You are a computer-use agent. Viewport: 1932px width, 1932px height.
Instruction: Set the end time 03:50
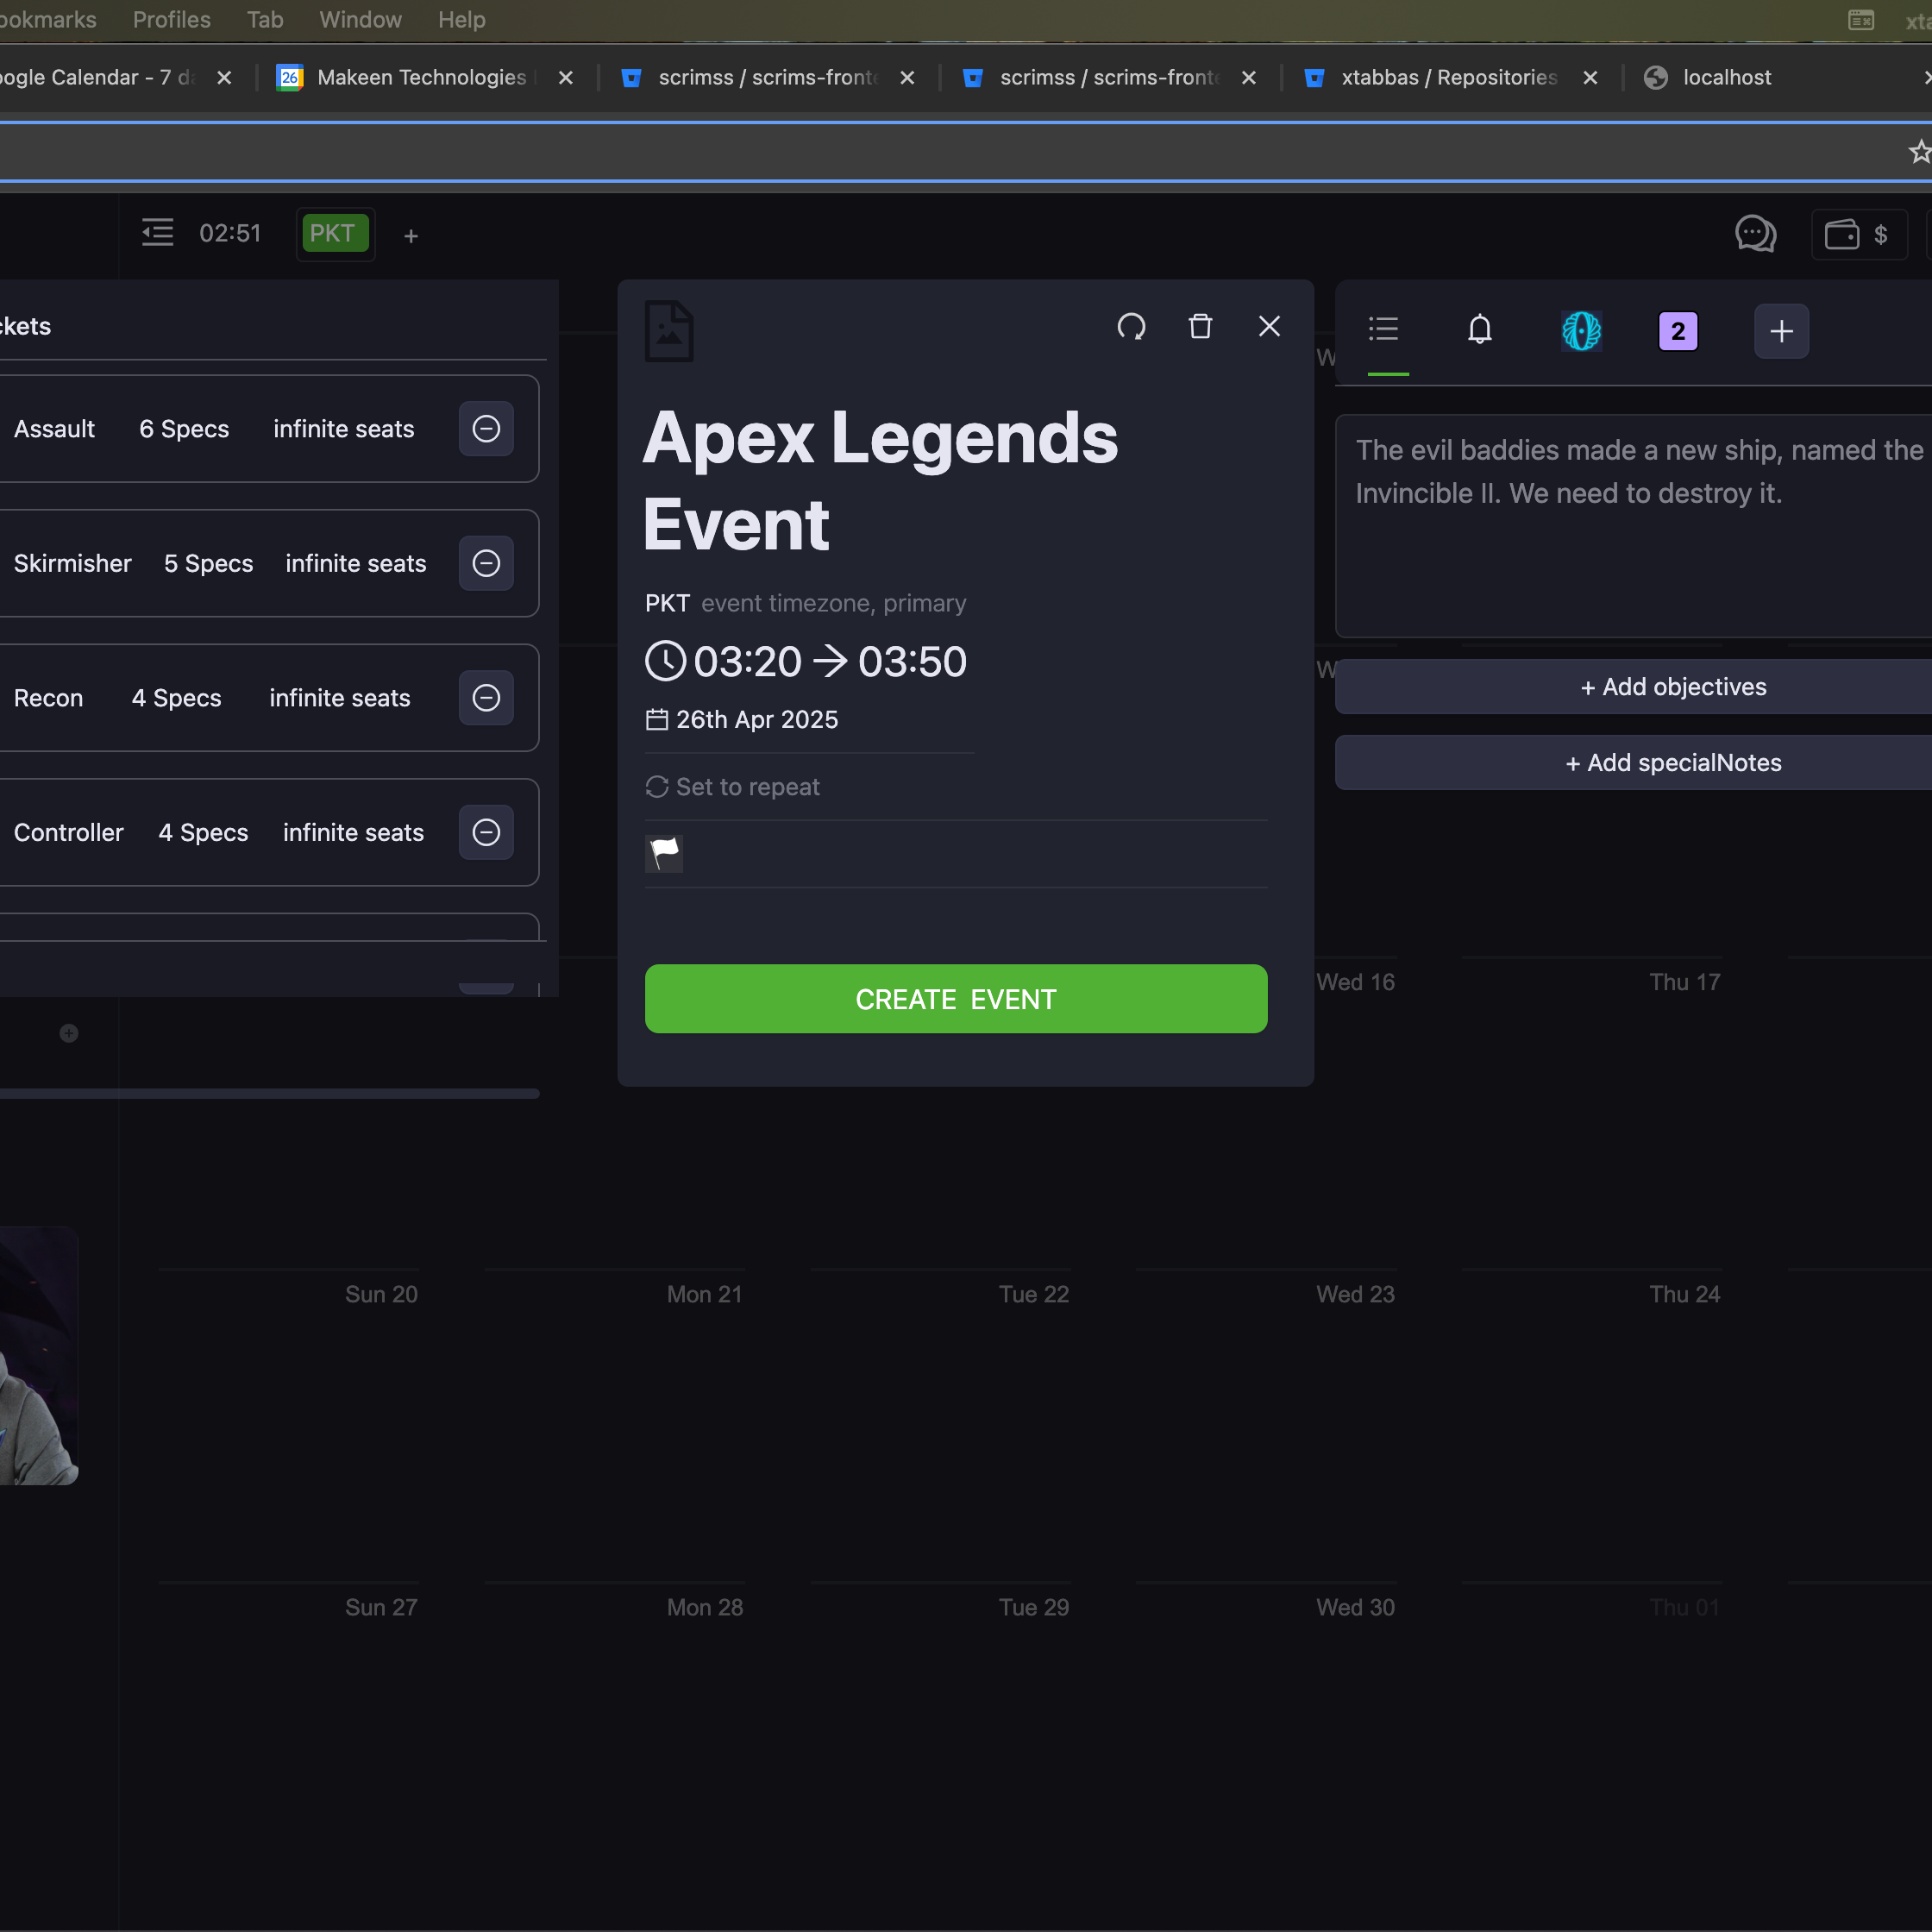[912, 661]
